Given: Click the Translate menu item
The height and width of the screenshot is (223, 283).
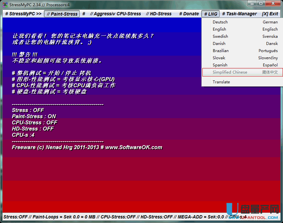Looking at the screenshot, I should [221, 82].
